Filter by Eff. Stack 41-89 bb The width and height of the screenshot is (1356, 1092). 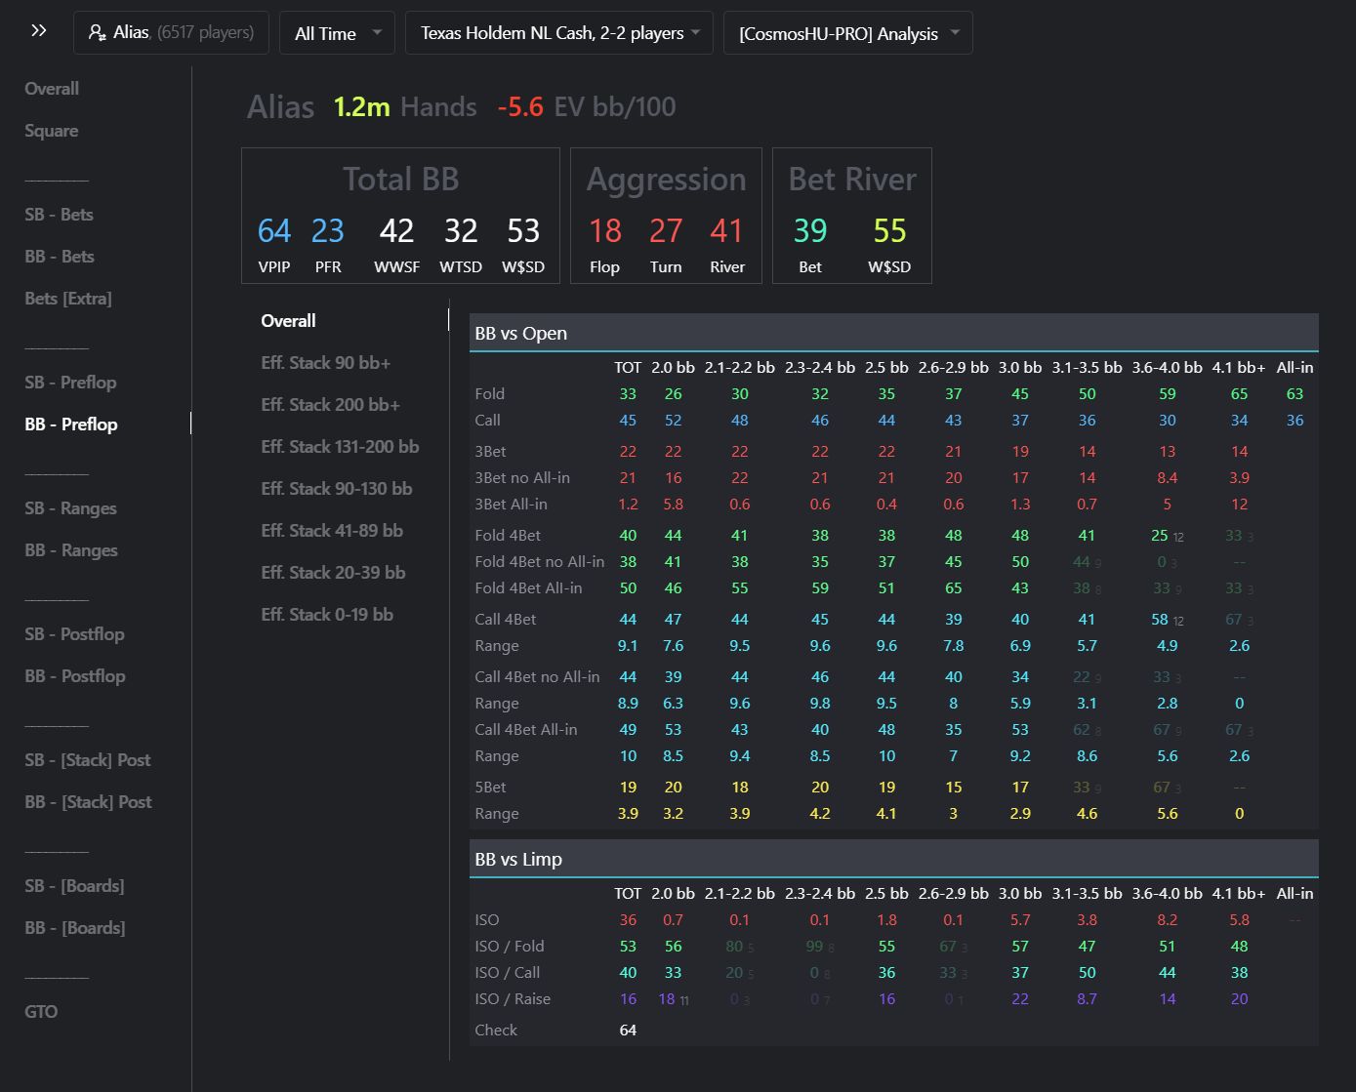[331, 531]
